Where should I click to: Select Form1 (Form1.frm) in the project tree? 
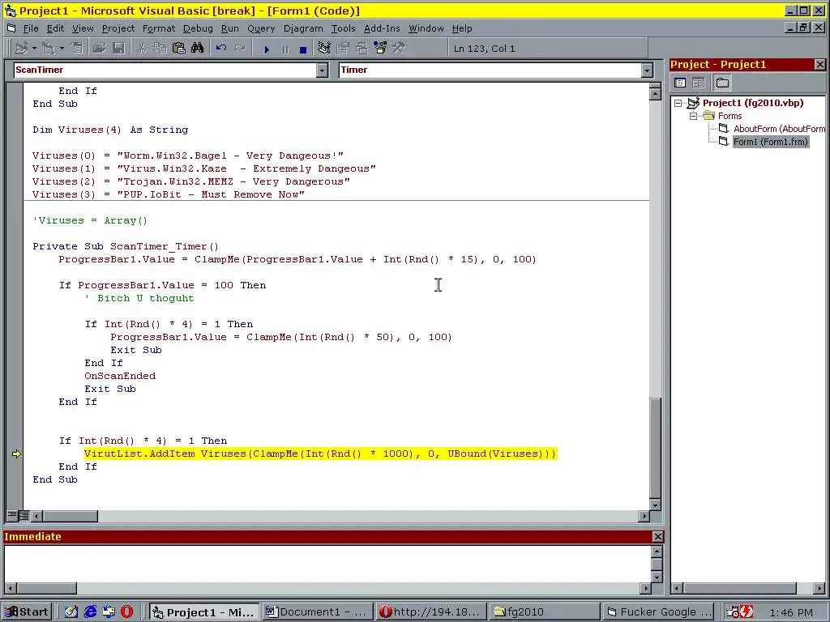coord(770,142)
